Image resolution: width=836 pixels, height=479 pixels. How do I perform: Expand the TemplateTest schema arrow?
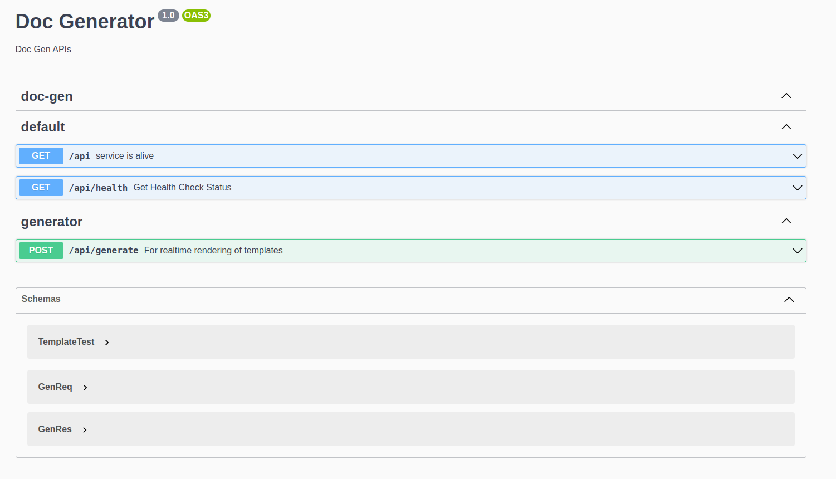tap(107, 343)
